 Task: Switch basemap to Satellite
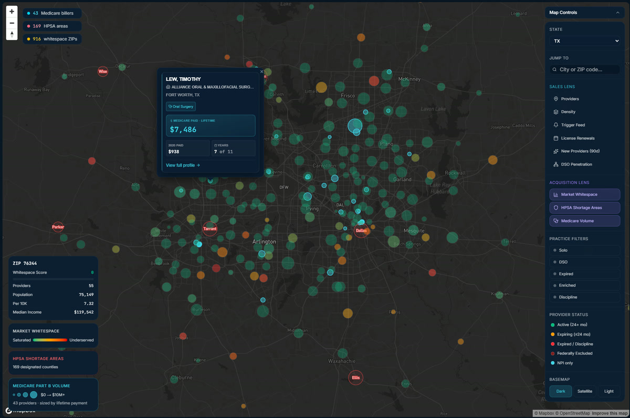click(585, 391)
